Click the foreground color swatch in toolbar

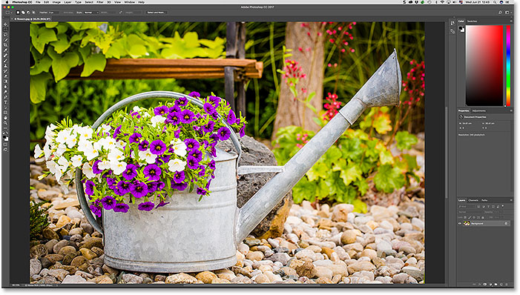(x=4, y=136)
